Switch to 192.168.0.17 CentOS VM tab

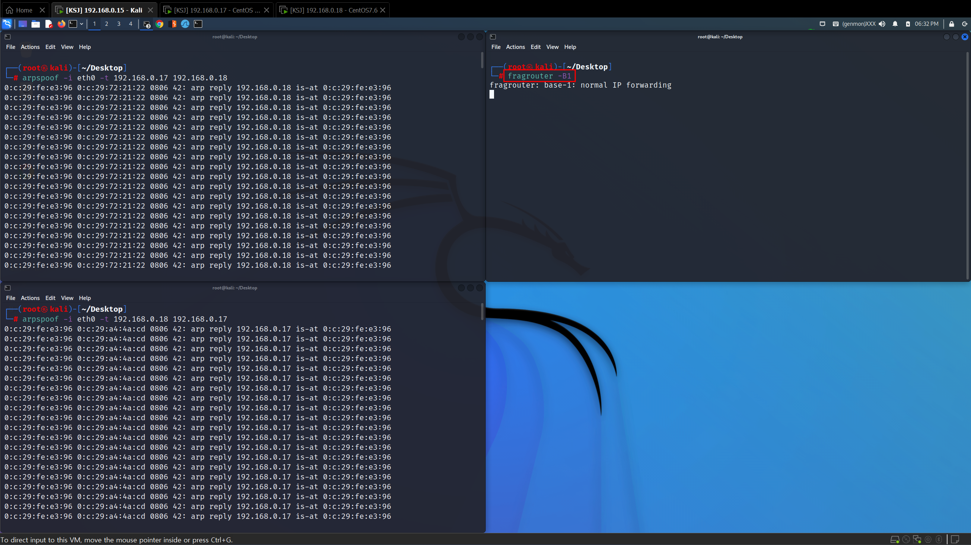tap(217, 10)
